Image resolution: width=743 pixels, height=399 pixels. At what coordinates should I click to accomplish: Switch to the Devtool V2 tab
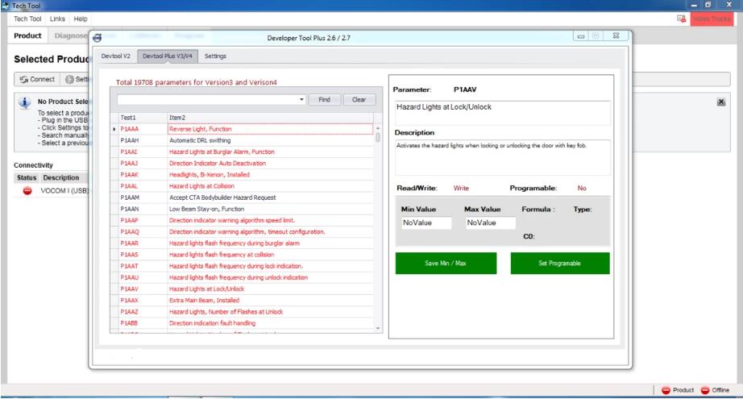point(115,56)
